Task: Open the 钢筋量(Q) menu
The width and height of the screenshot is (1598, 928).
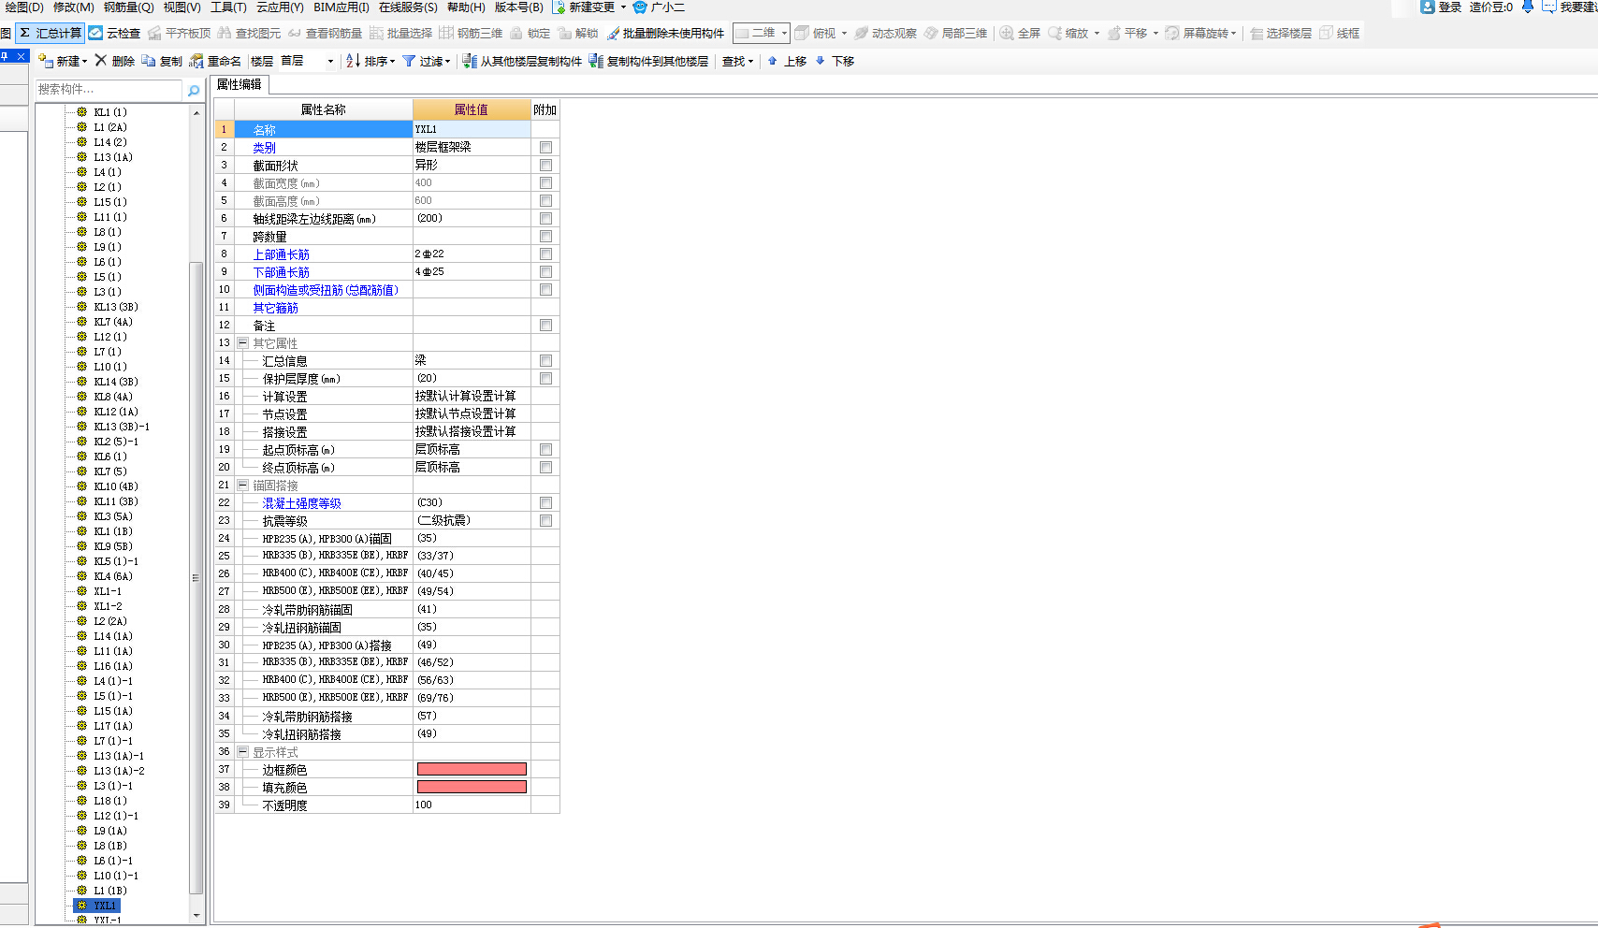Action: (x=128, y=7)
